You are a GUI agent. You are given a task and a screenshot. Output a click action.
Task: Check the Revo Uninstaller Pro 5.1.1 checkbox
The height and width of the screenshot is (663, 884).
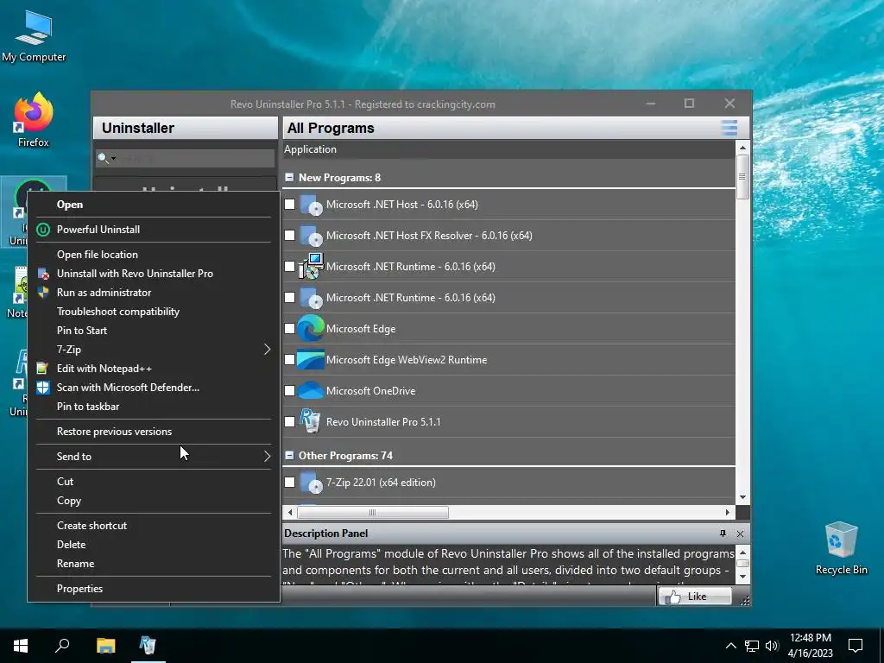(290, 421)
